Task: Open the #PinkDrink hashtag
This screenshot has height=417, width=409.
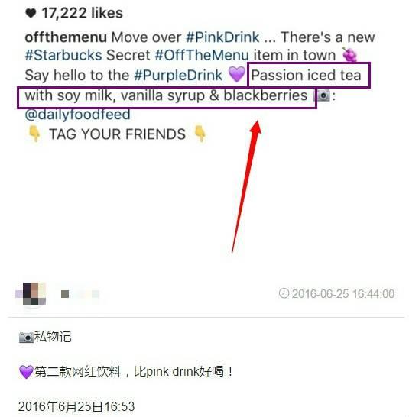Action: [x=222, y=37]
